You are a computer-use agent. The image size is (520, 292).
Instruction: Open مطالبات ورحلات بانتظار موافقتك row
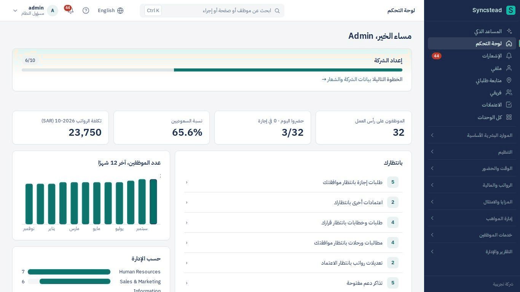(x=293, y=243)
